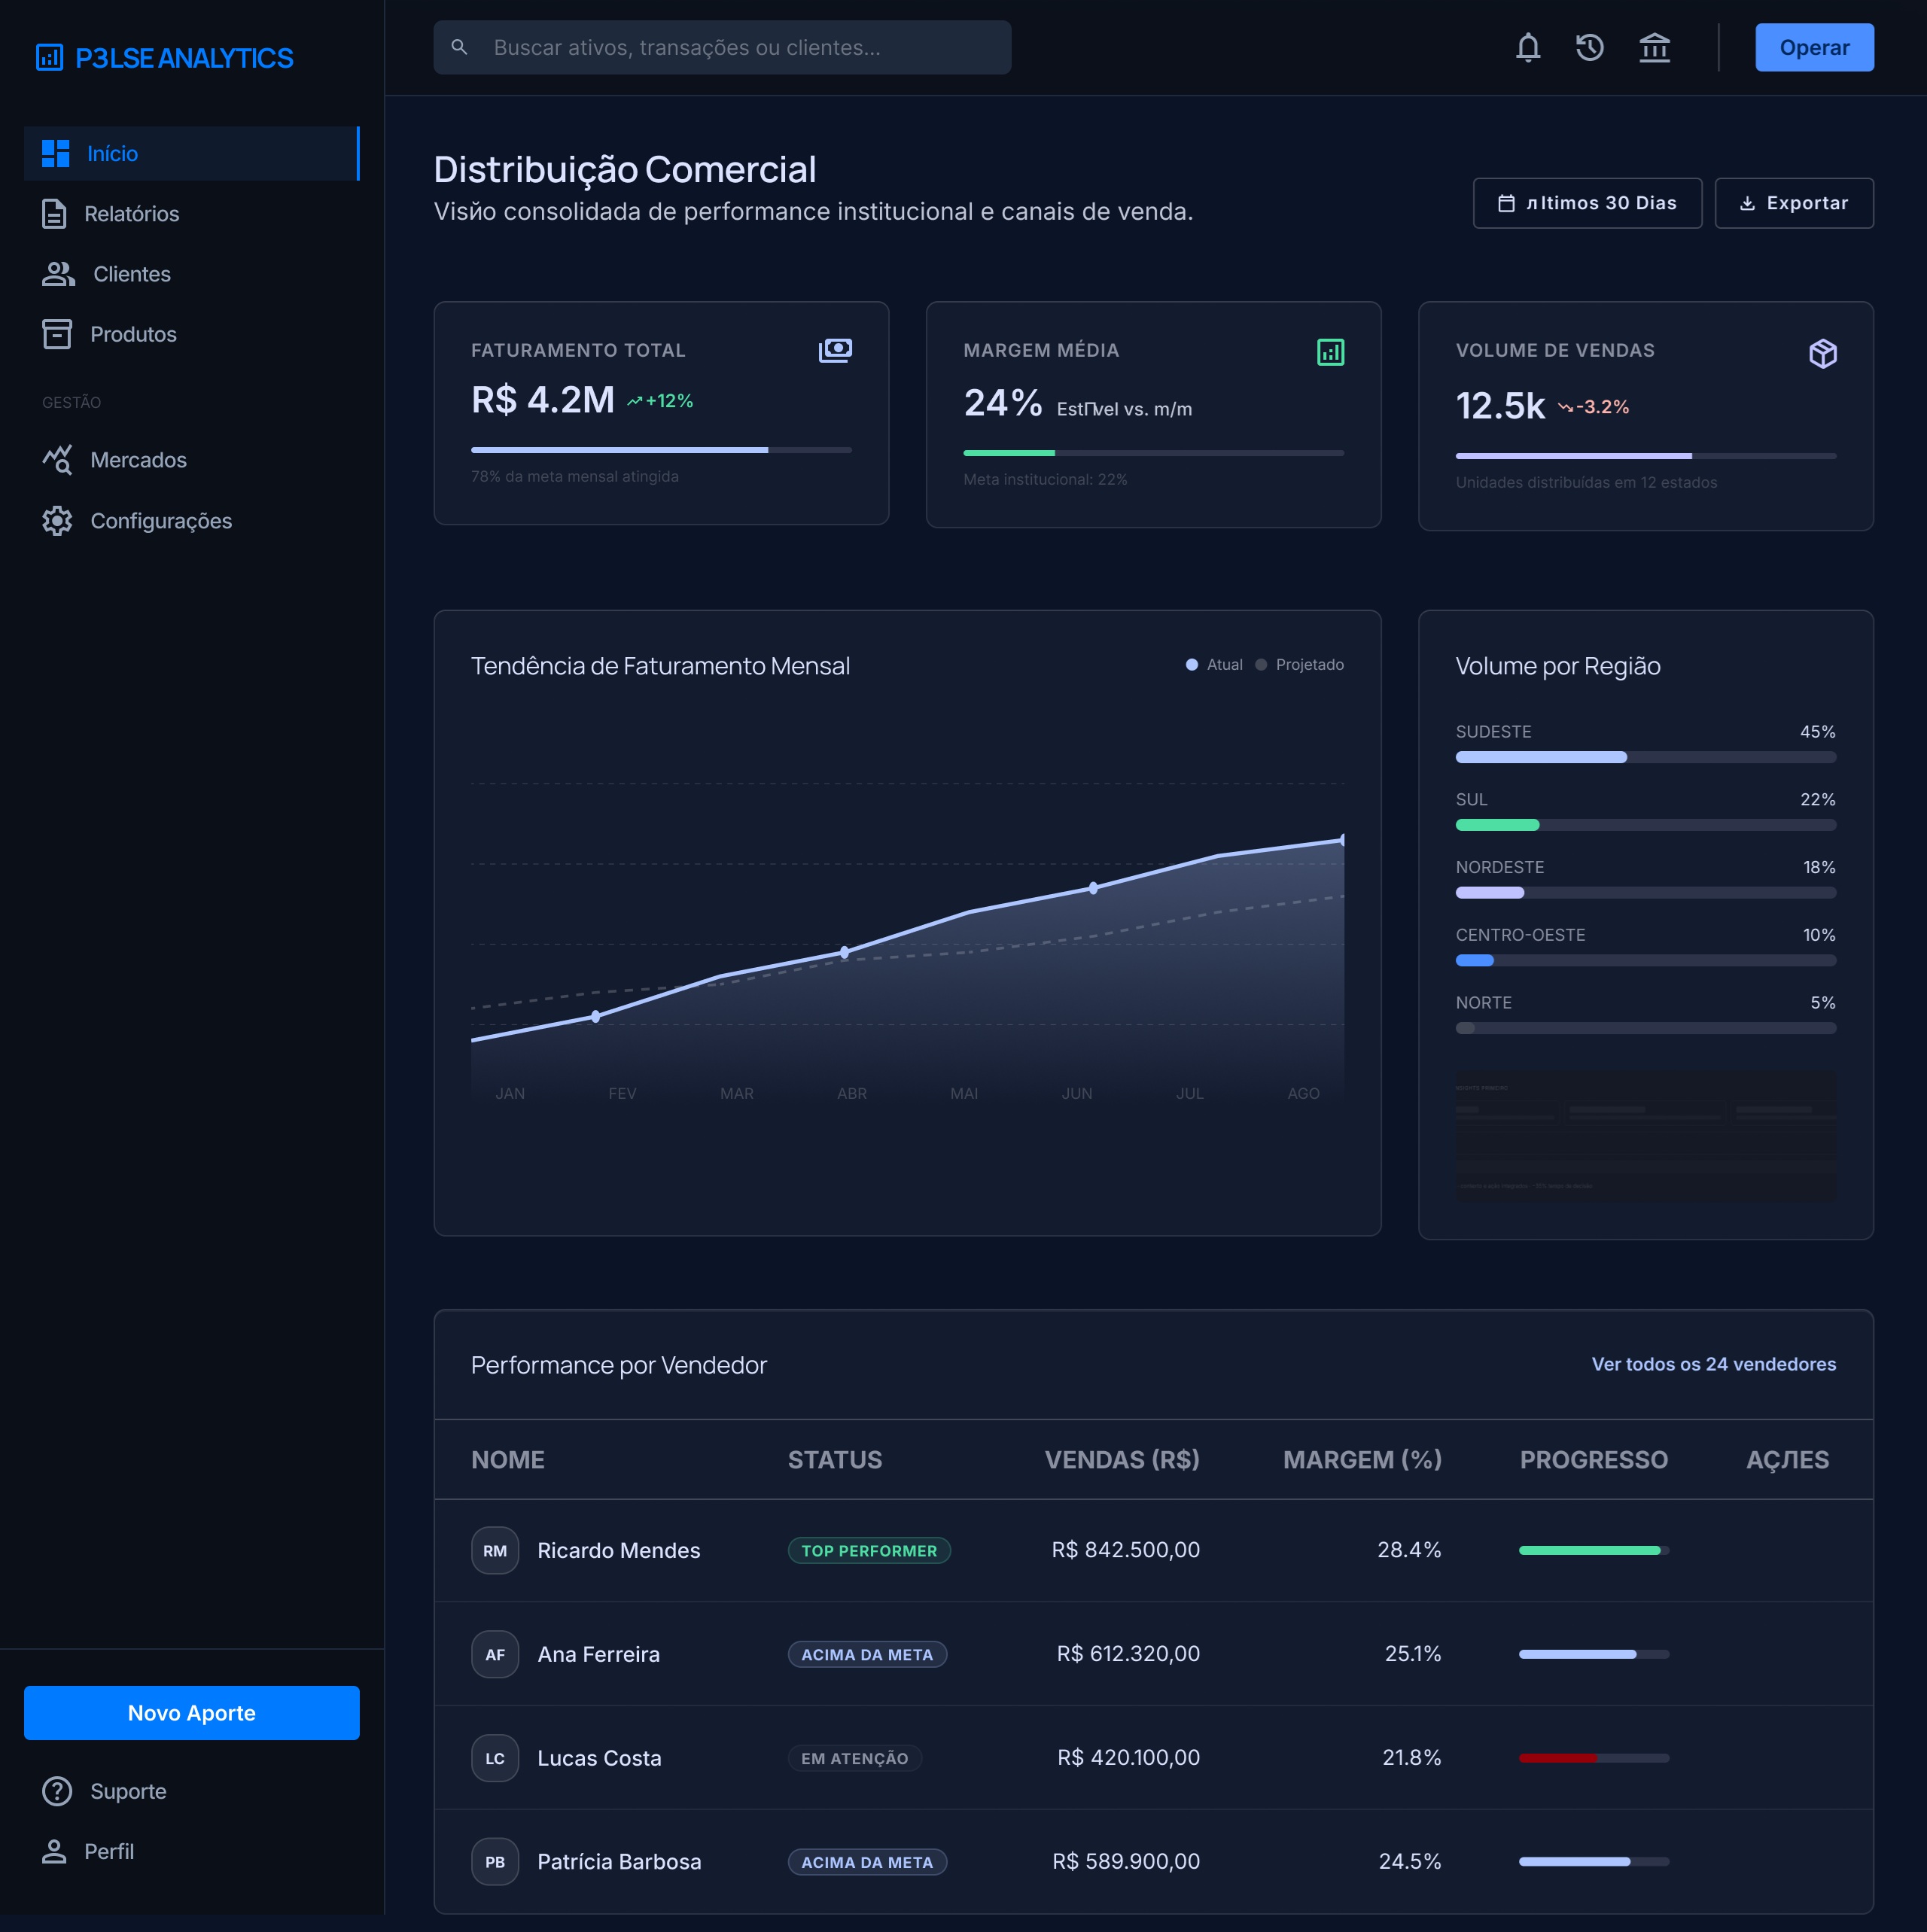Toggle the Projetado series in chart legend

(1299, 665)
